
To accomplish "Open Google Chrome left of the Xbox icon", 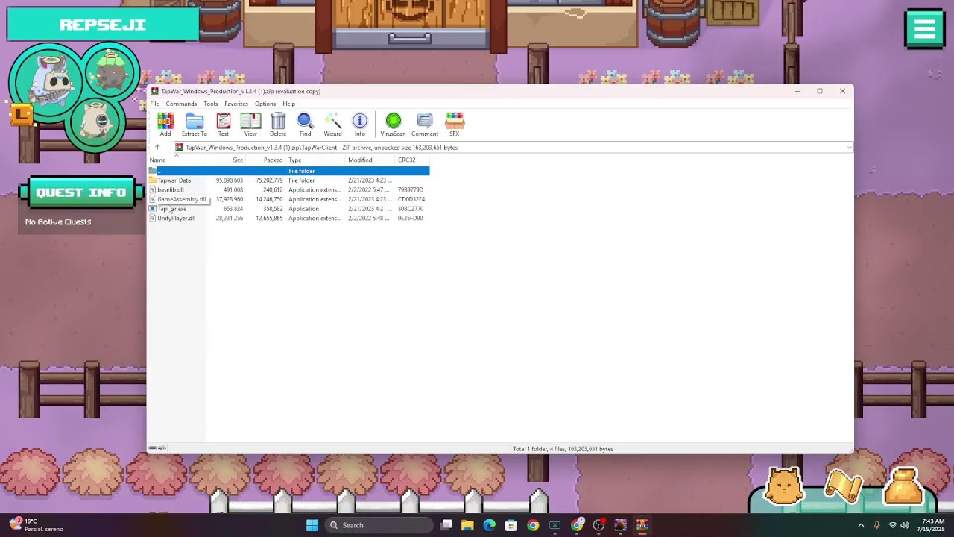I will tap(532, 525).
